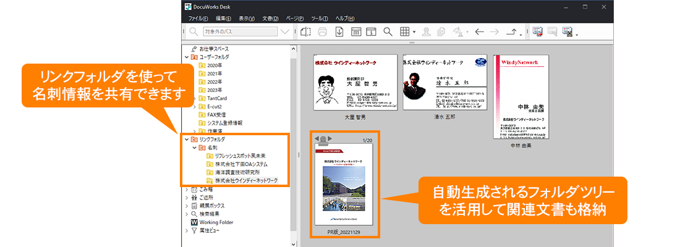Click the Stamp annotation icon
This screenshot has height=247, width=680.
coord(427,31)
